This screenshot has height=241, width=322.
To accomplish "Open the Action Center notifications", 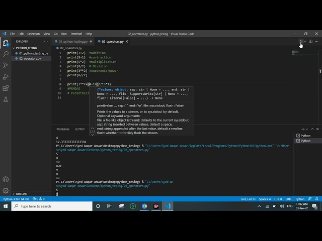I will [x=314, y=206].
